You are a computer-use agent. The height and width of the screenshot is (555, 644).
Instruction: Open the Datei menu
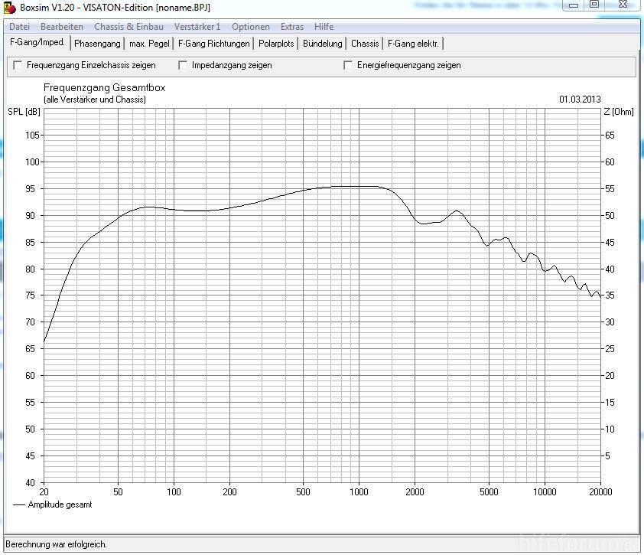tap(19, 27)
